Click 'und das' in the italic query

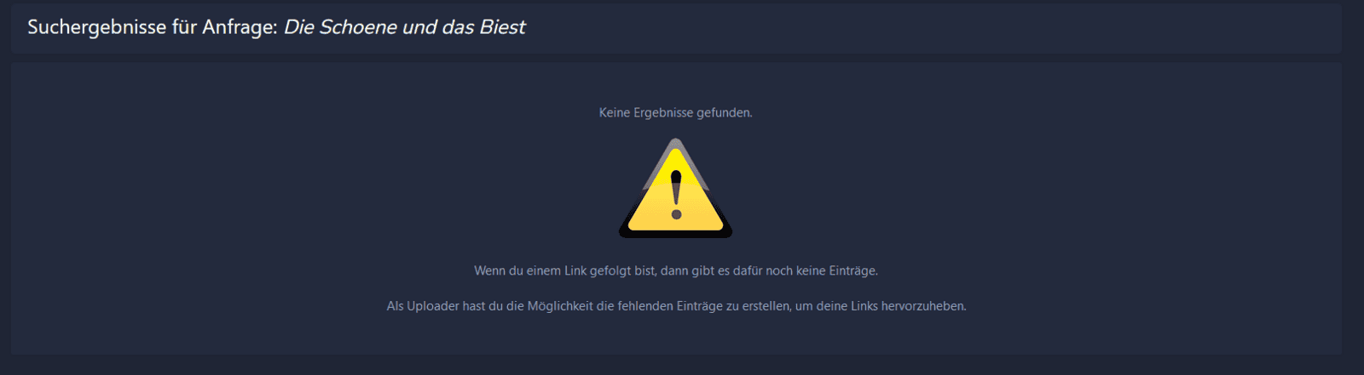point(438,27)
